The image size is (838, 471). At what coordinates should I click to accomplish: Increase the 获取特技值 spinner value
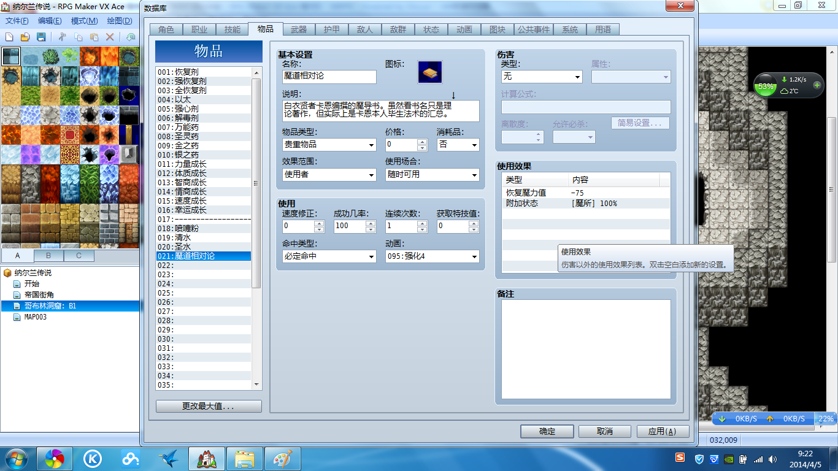[474, 223]
